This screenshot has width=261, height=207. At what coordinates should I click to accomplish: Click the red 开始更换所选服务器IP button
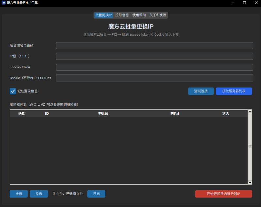223,194
